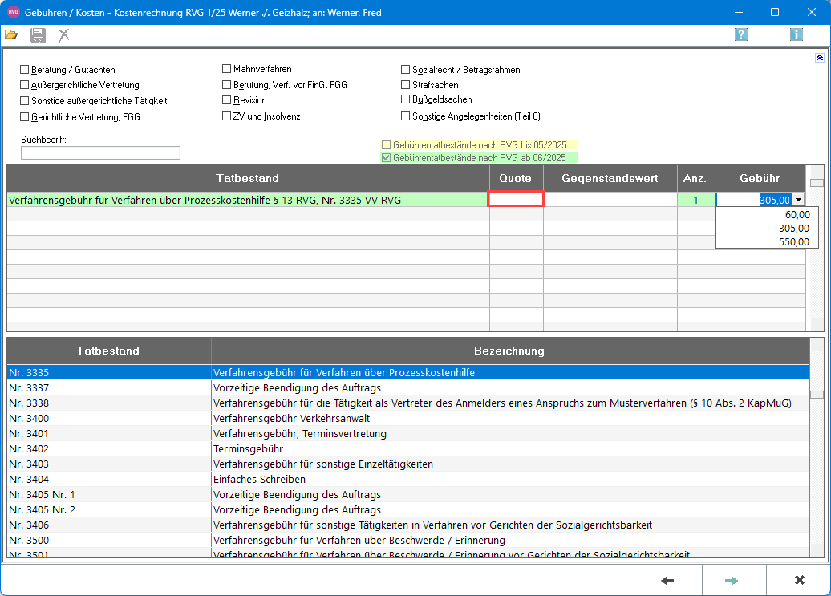Click the upper Tatbestand column header
Viewport: 831px width, 596px height.
(248, 179)
